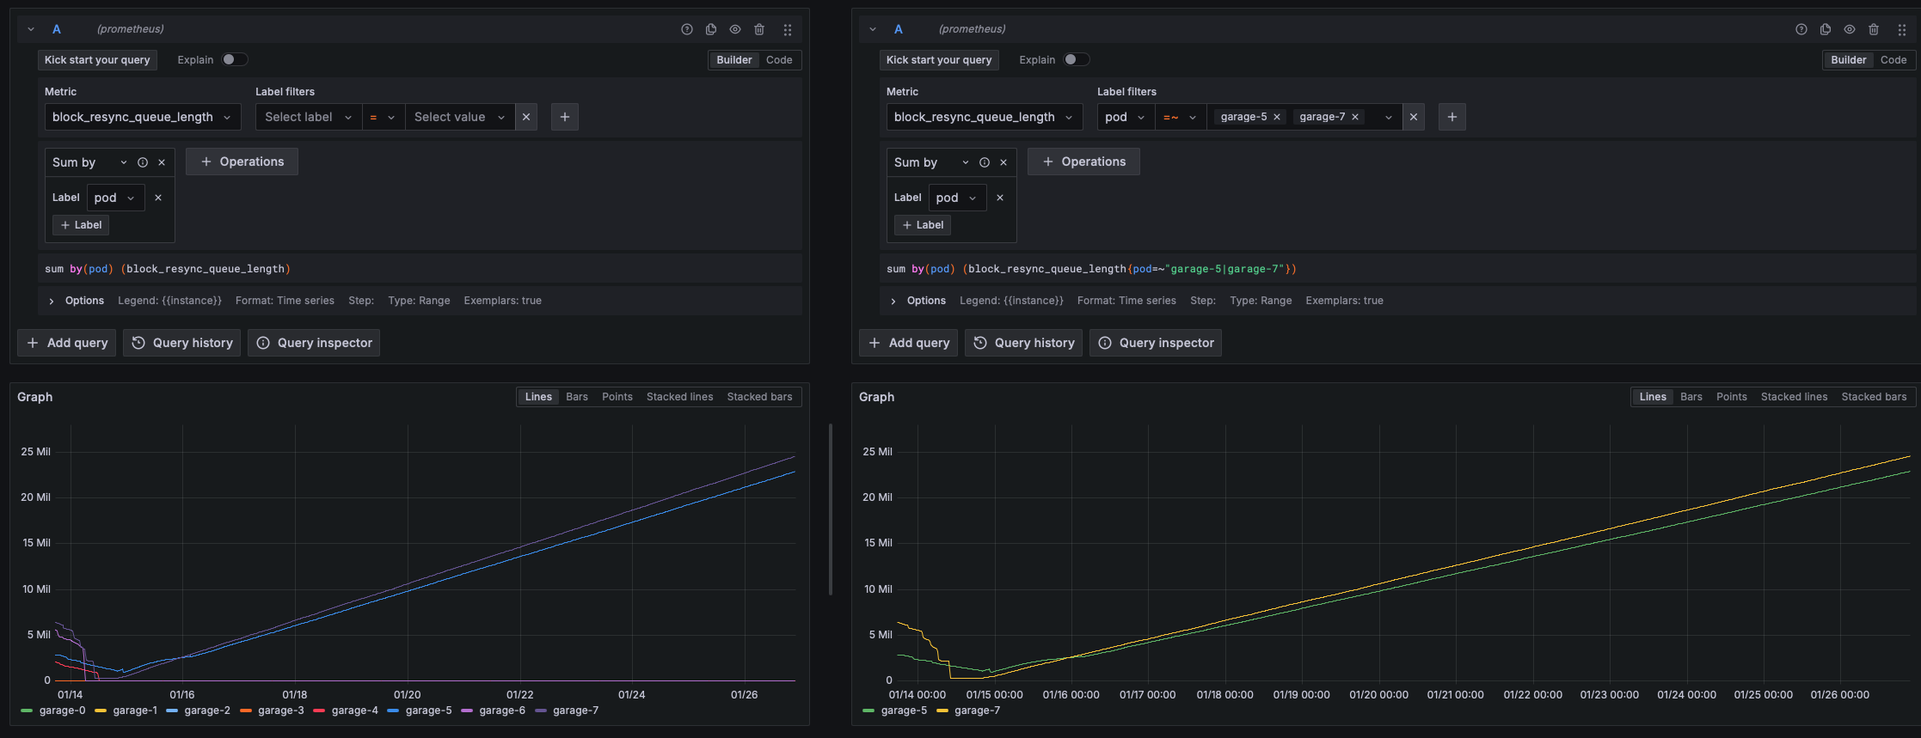This screenshot has height=738, width=1921.
Task: Click garage-7 legend swatch in left graph
Action: point(541,711)
